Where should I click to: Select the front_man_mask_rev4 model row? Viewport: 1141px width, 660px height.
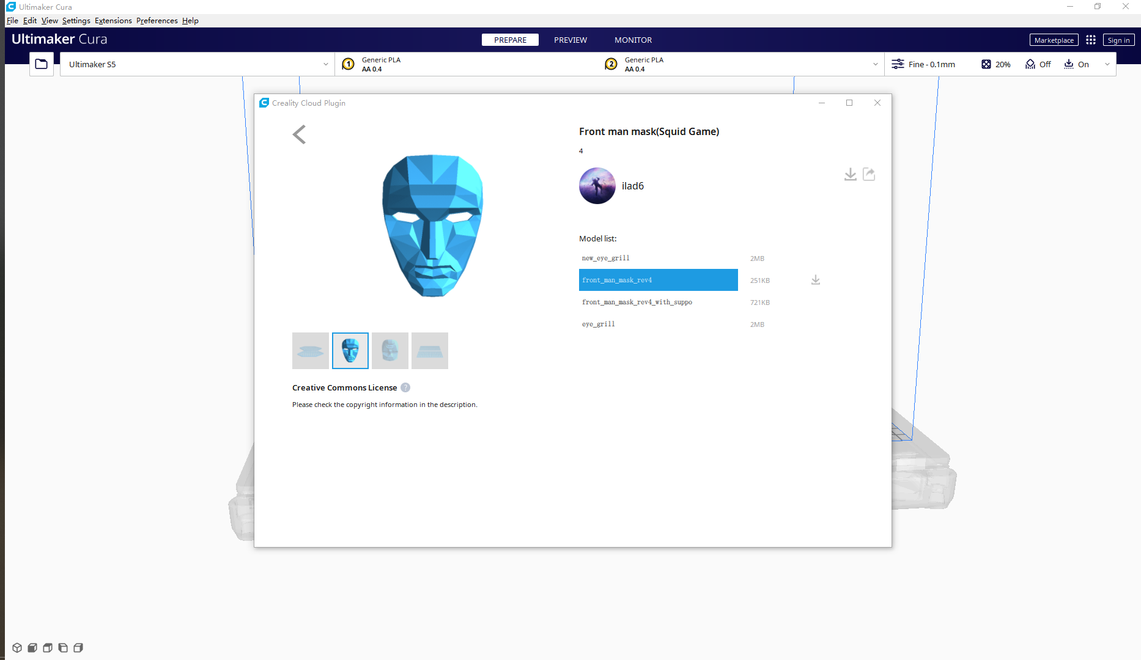click(659, 280)
